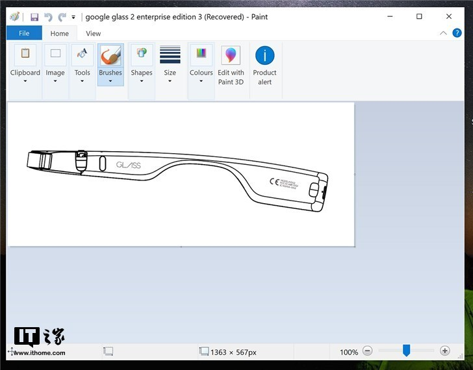The height and width of the screenshot is (370, 473).
Task: Open the File menu
Action: pos(24,33)
